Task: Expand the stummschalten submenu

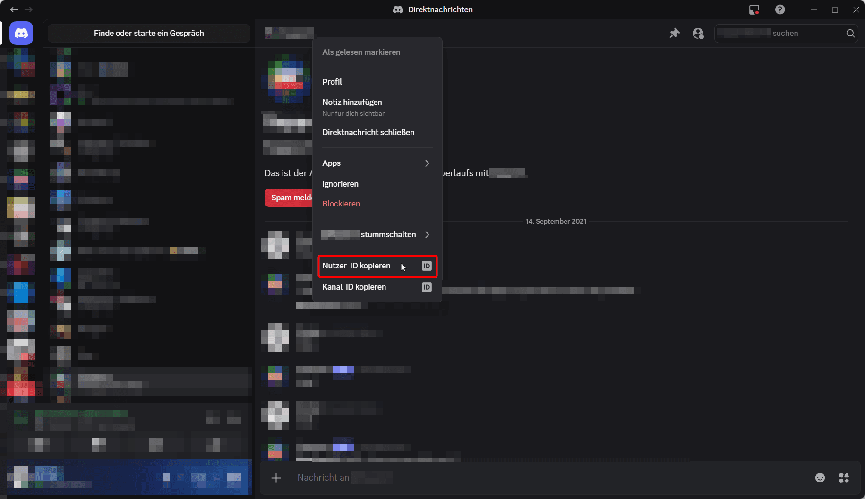Action: pos(377,234)
